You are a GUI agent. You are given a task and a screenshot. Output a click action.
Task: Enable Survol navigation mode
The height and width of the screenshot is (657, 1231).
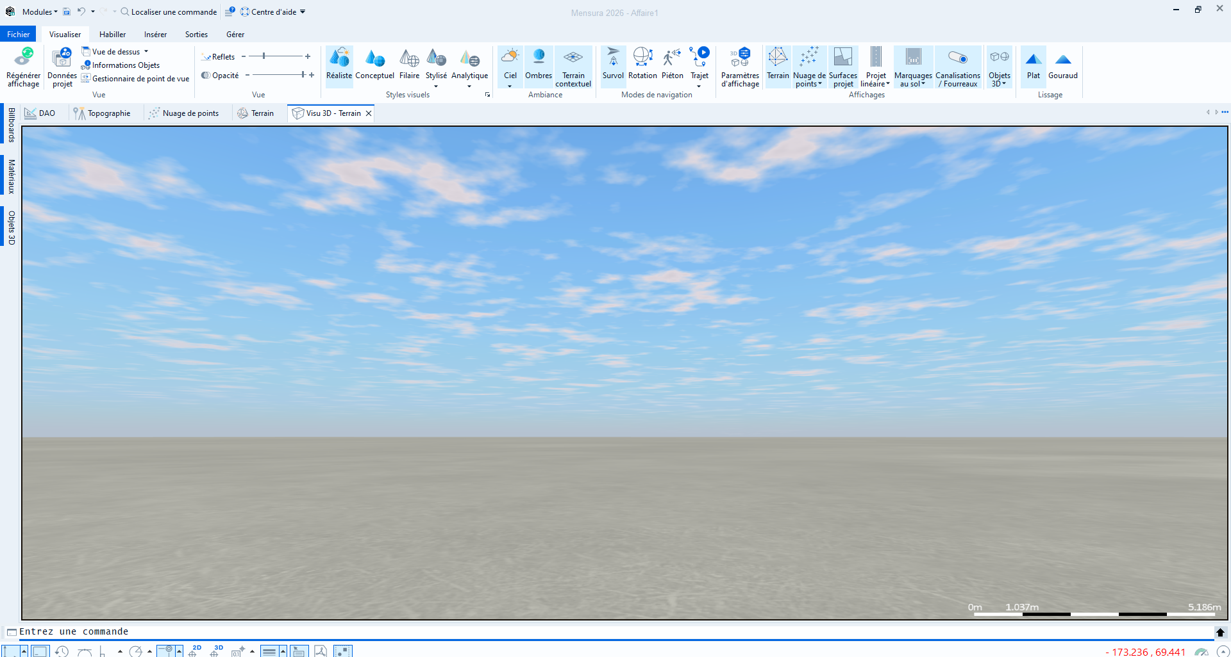tap(613, 67)
